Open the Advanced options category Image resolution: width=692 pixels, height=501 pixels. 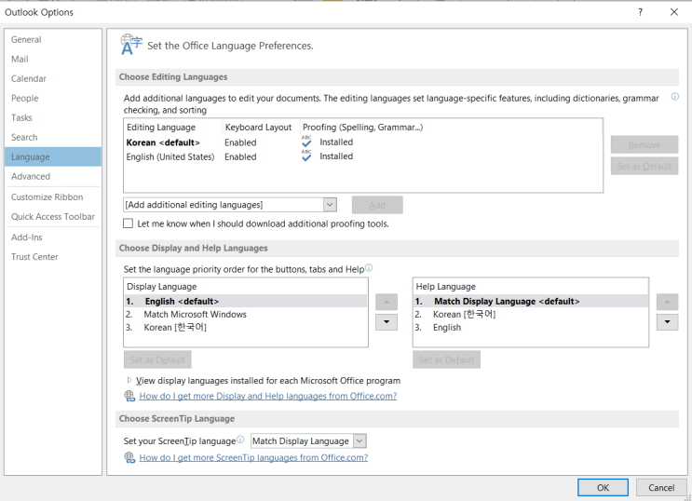click(x=53, y=176)
